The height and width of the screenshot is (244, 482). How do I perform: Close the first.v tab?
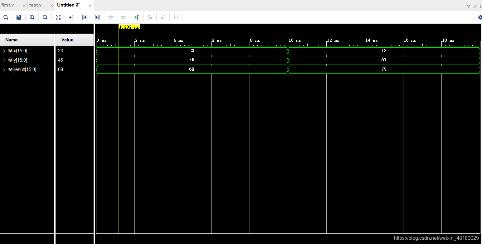(x=24, y=6)
